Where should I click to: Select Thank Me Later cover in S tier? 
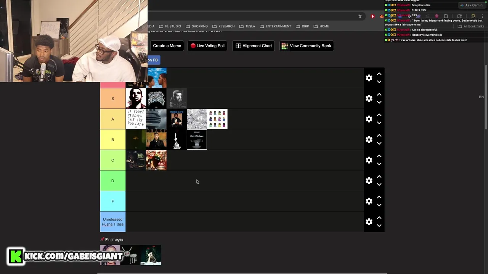pyautogui.click(x=136, y=99)
